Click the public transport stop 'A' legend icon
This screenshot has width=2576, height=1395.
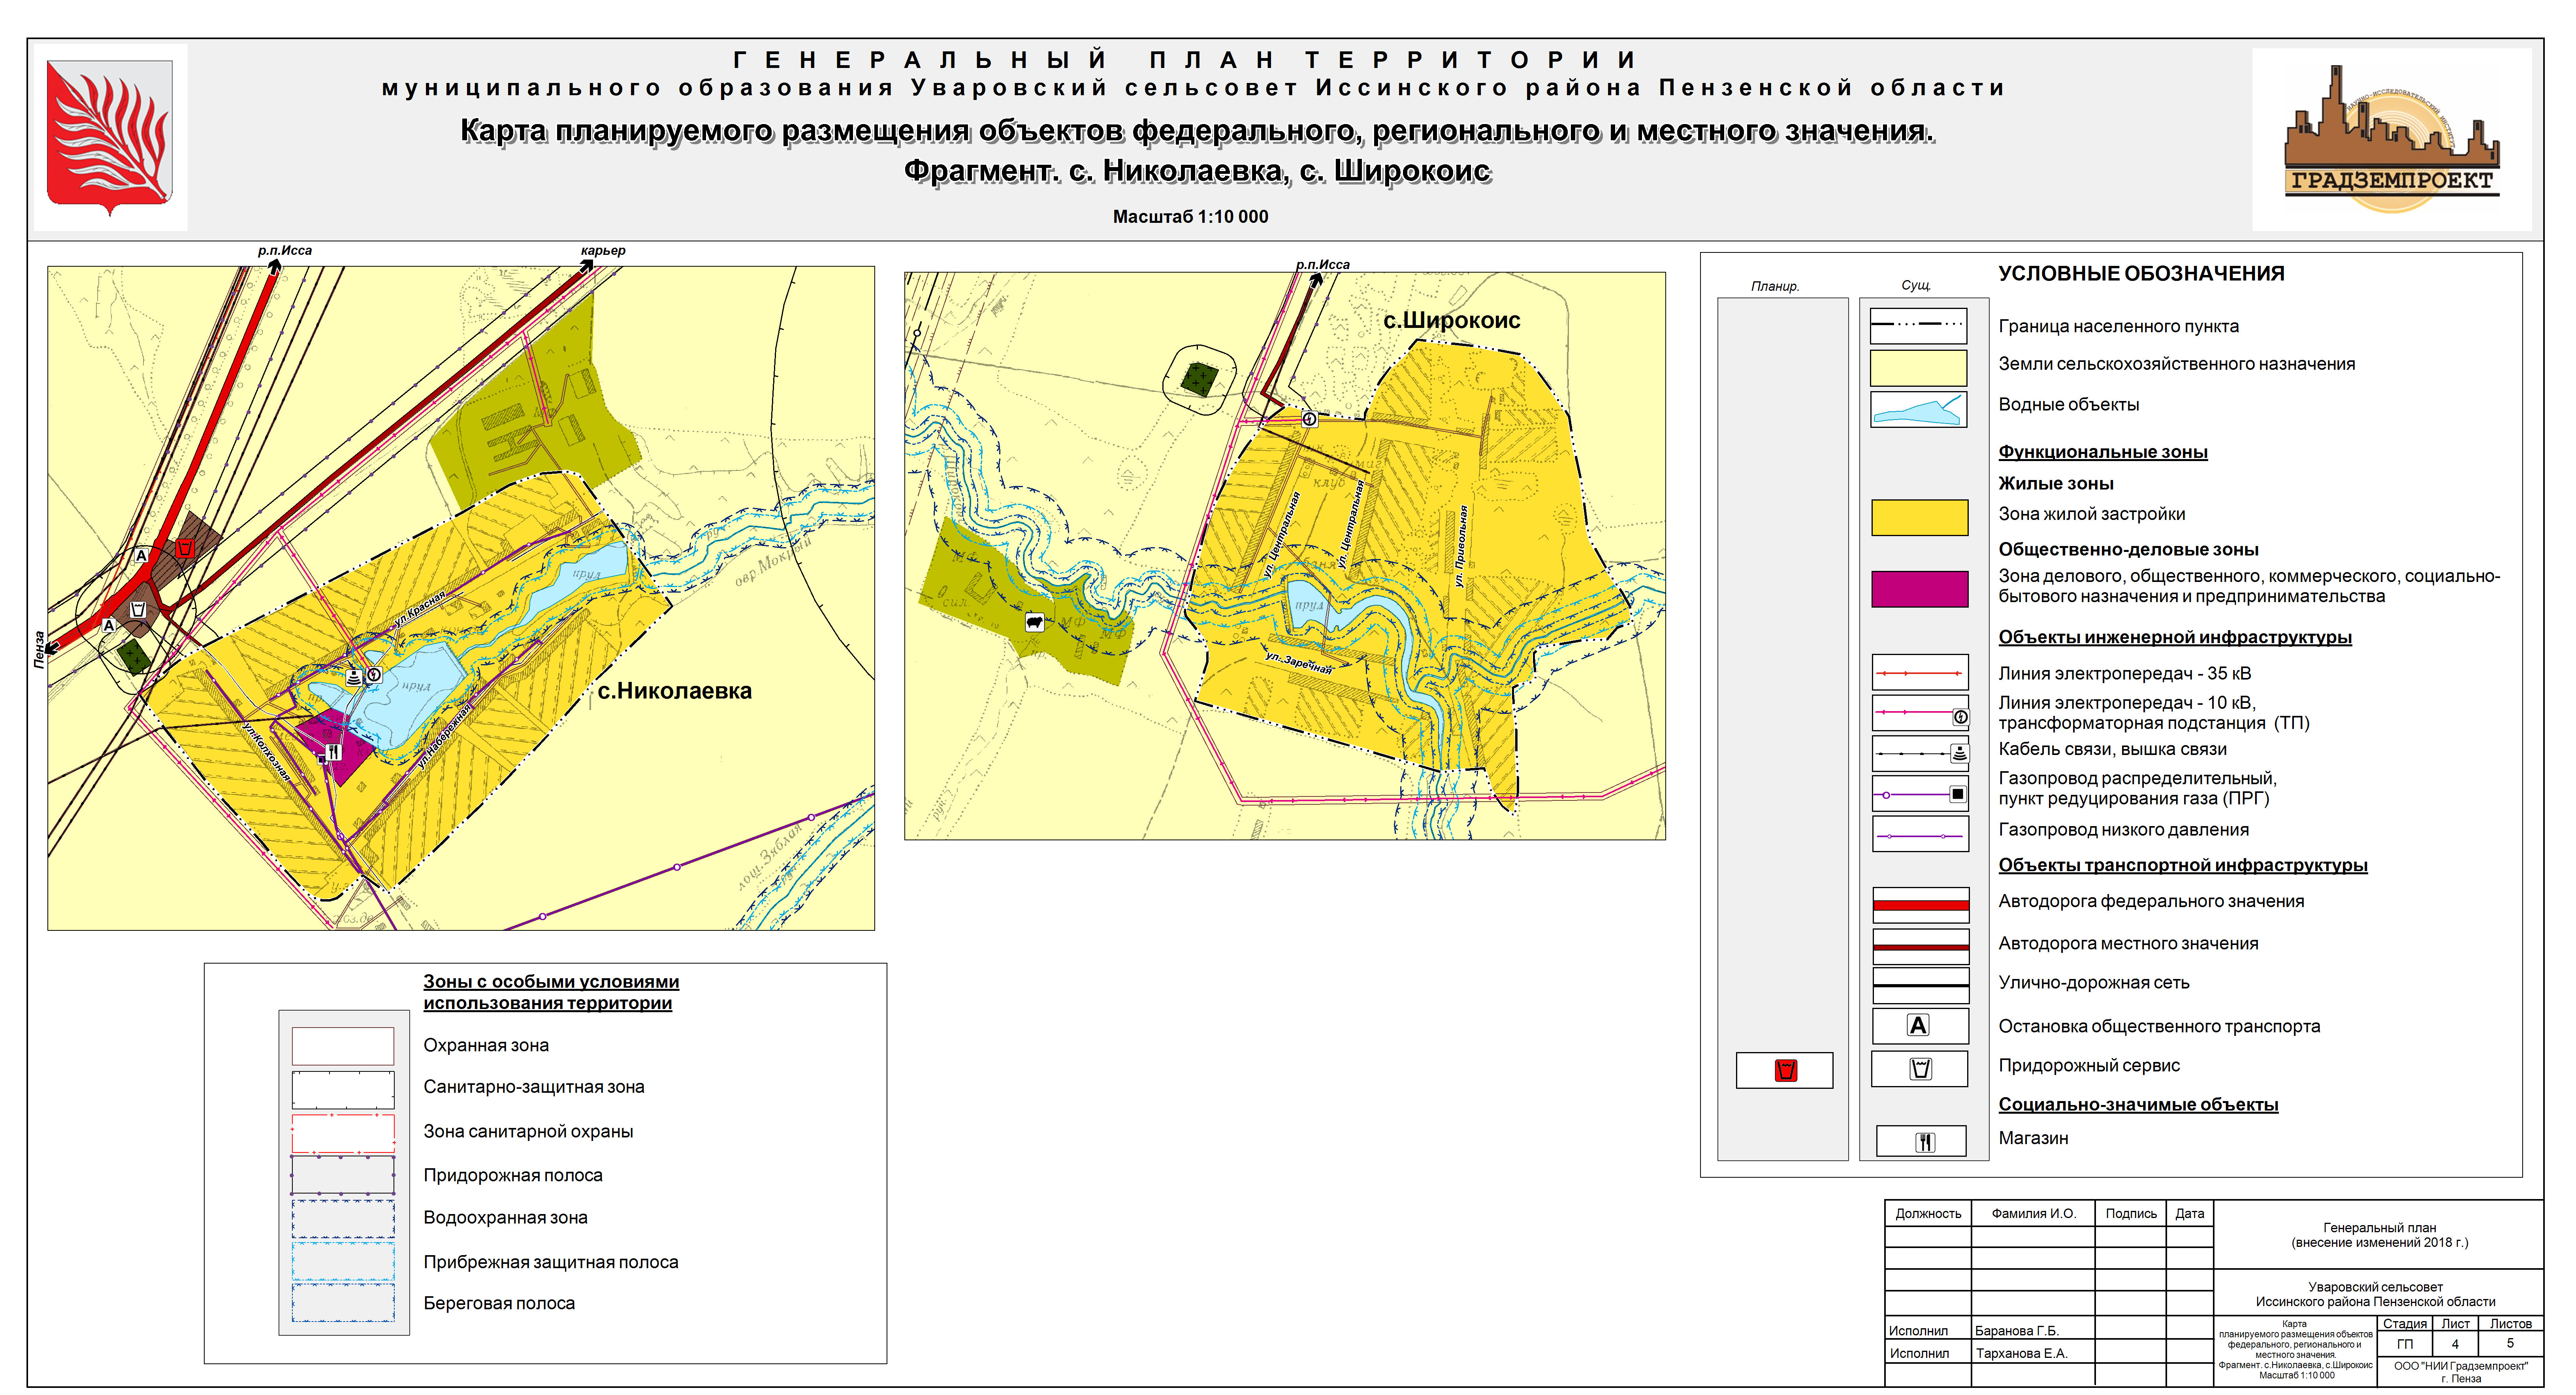click(x=1919, y=1025)
